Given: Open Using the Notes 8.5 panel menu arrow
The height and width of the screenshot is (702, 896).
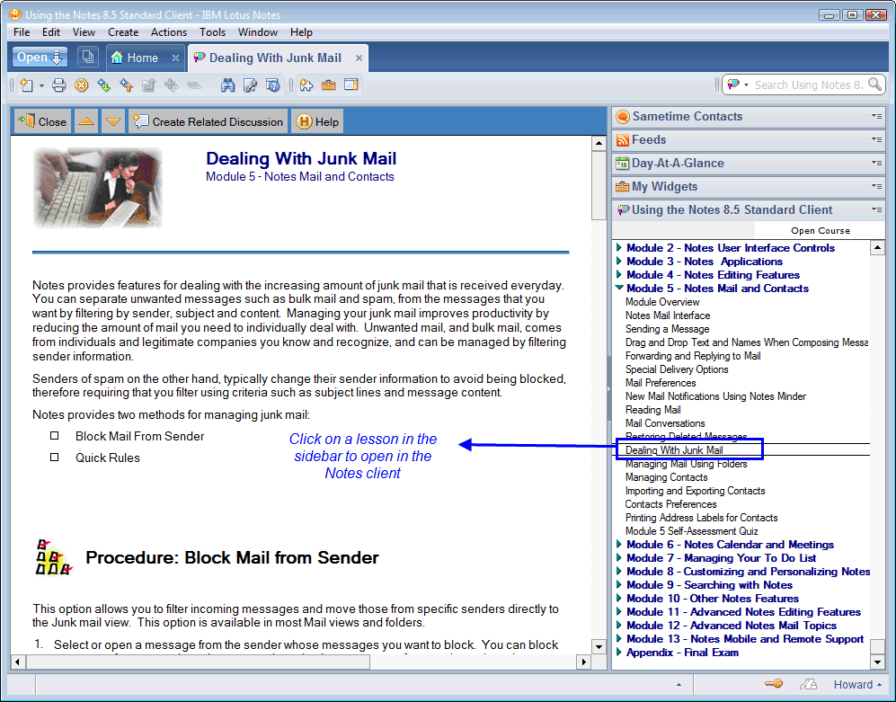Looking at the screenshot, I should 876,209.
